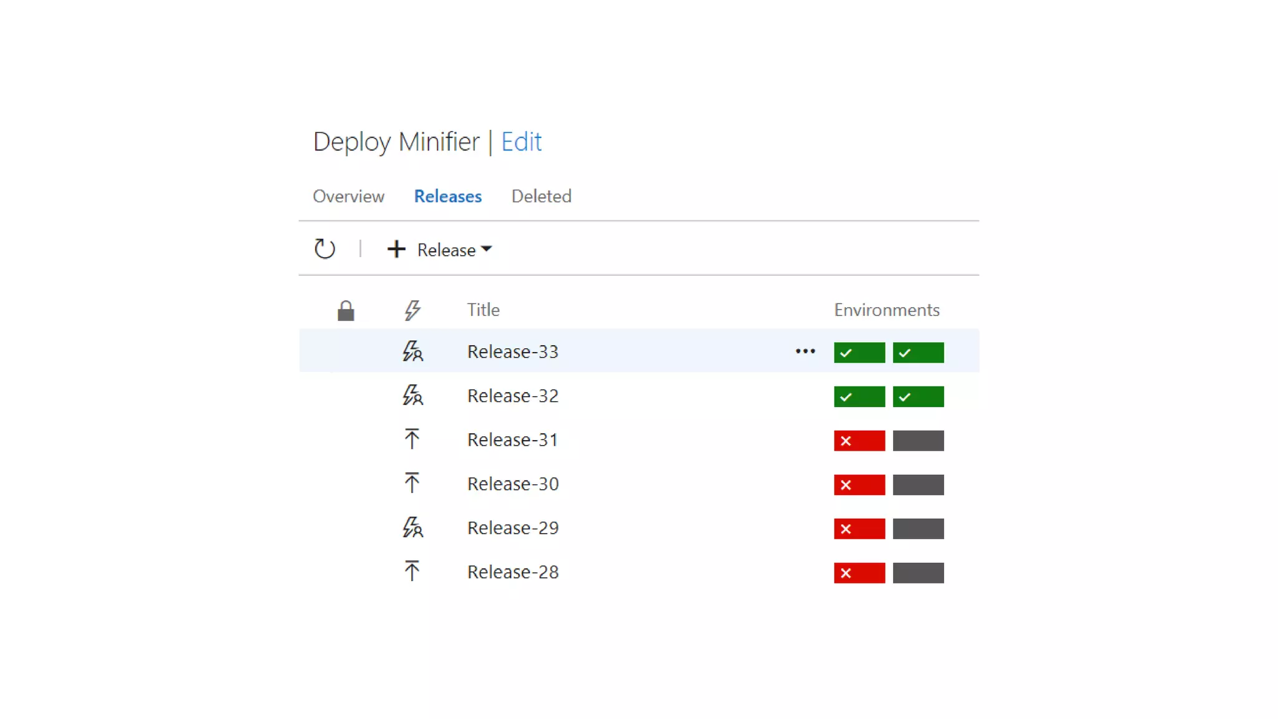1278x719 pixels.
Task: Click the trigger icon next to Release-33
Action: (412, 351)
